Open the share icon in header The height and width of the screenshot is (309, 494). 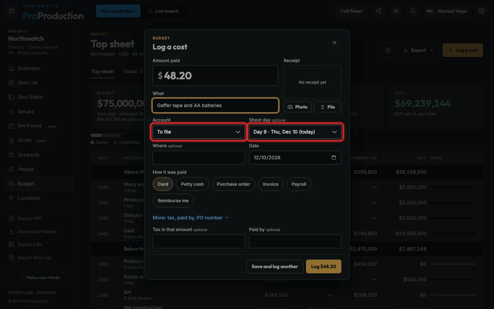(x=378, y=11)
